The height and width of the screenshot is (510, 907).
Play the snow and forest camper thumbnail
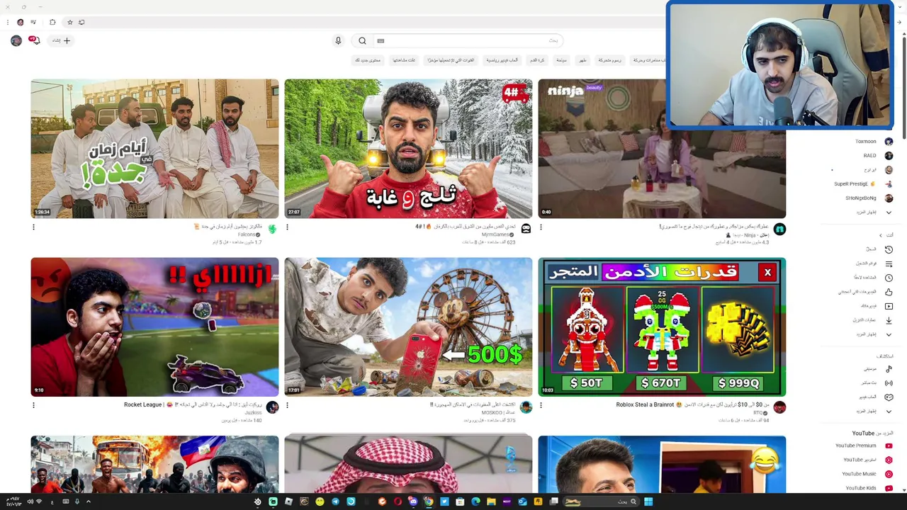tap(408, 149)
